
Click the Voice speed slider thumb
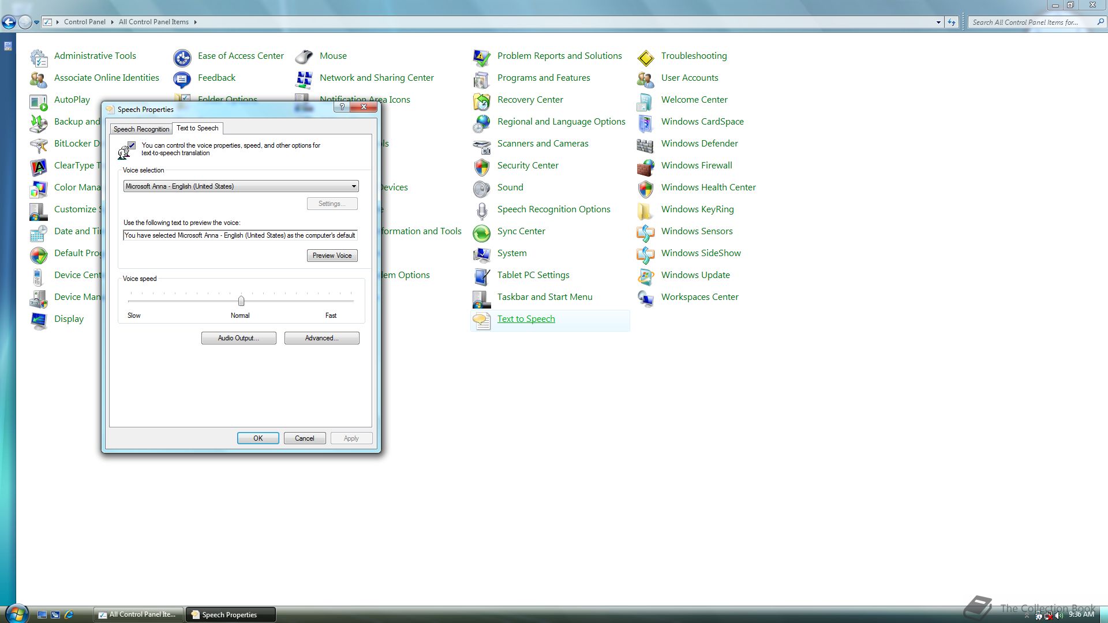(241, 301)
